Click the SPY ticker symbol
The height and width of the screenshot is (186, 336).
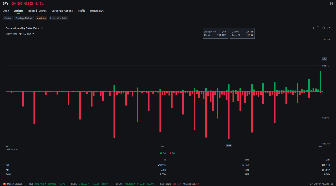click(5, 3)
